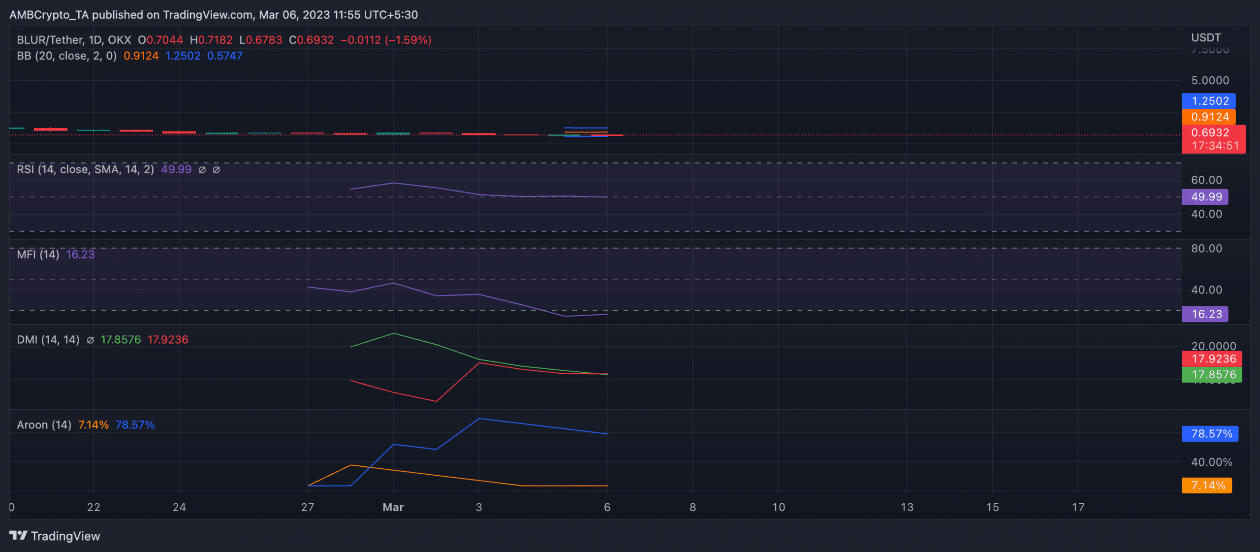This screenshot has height=552, width=1260.
Task: Click the blue 78.57% Aroon Up tag
Action: coord(1209,434)
